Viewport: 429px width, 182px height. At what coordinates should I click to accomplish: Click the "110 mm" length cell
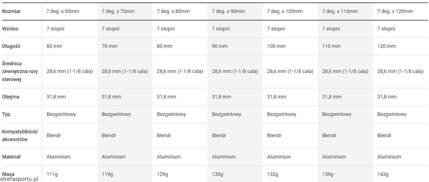331,46
